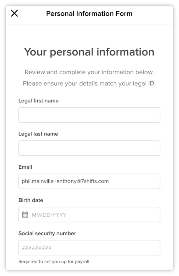Close the Personal Information Form
The width and height of the screenshot is (179, 276).
(14, 13)
